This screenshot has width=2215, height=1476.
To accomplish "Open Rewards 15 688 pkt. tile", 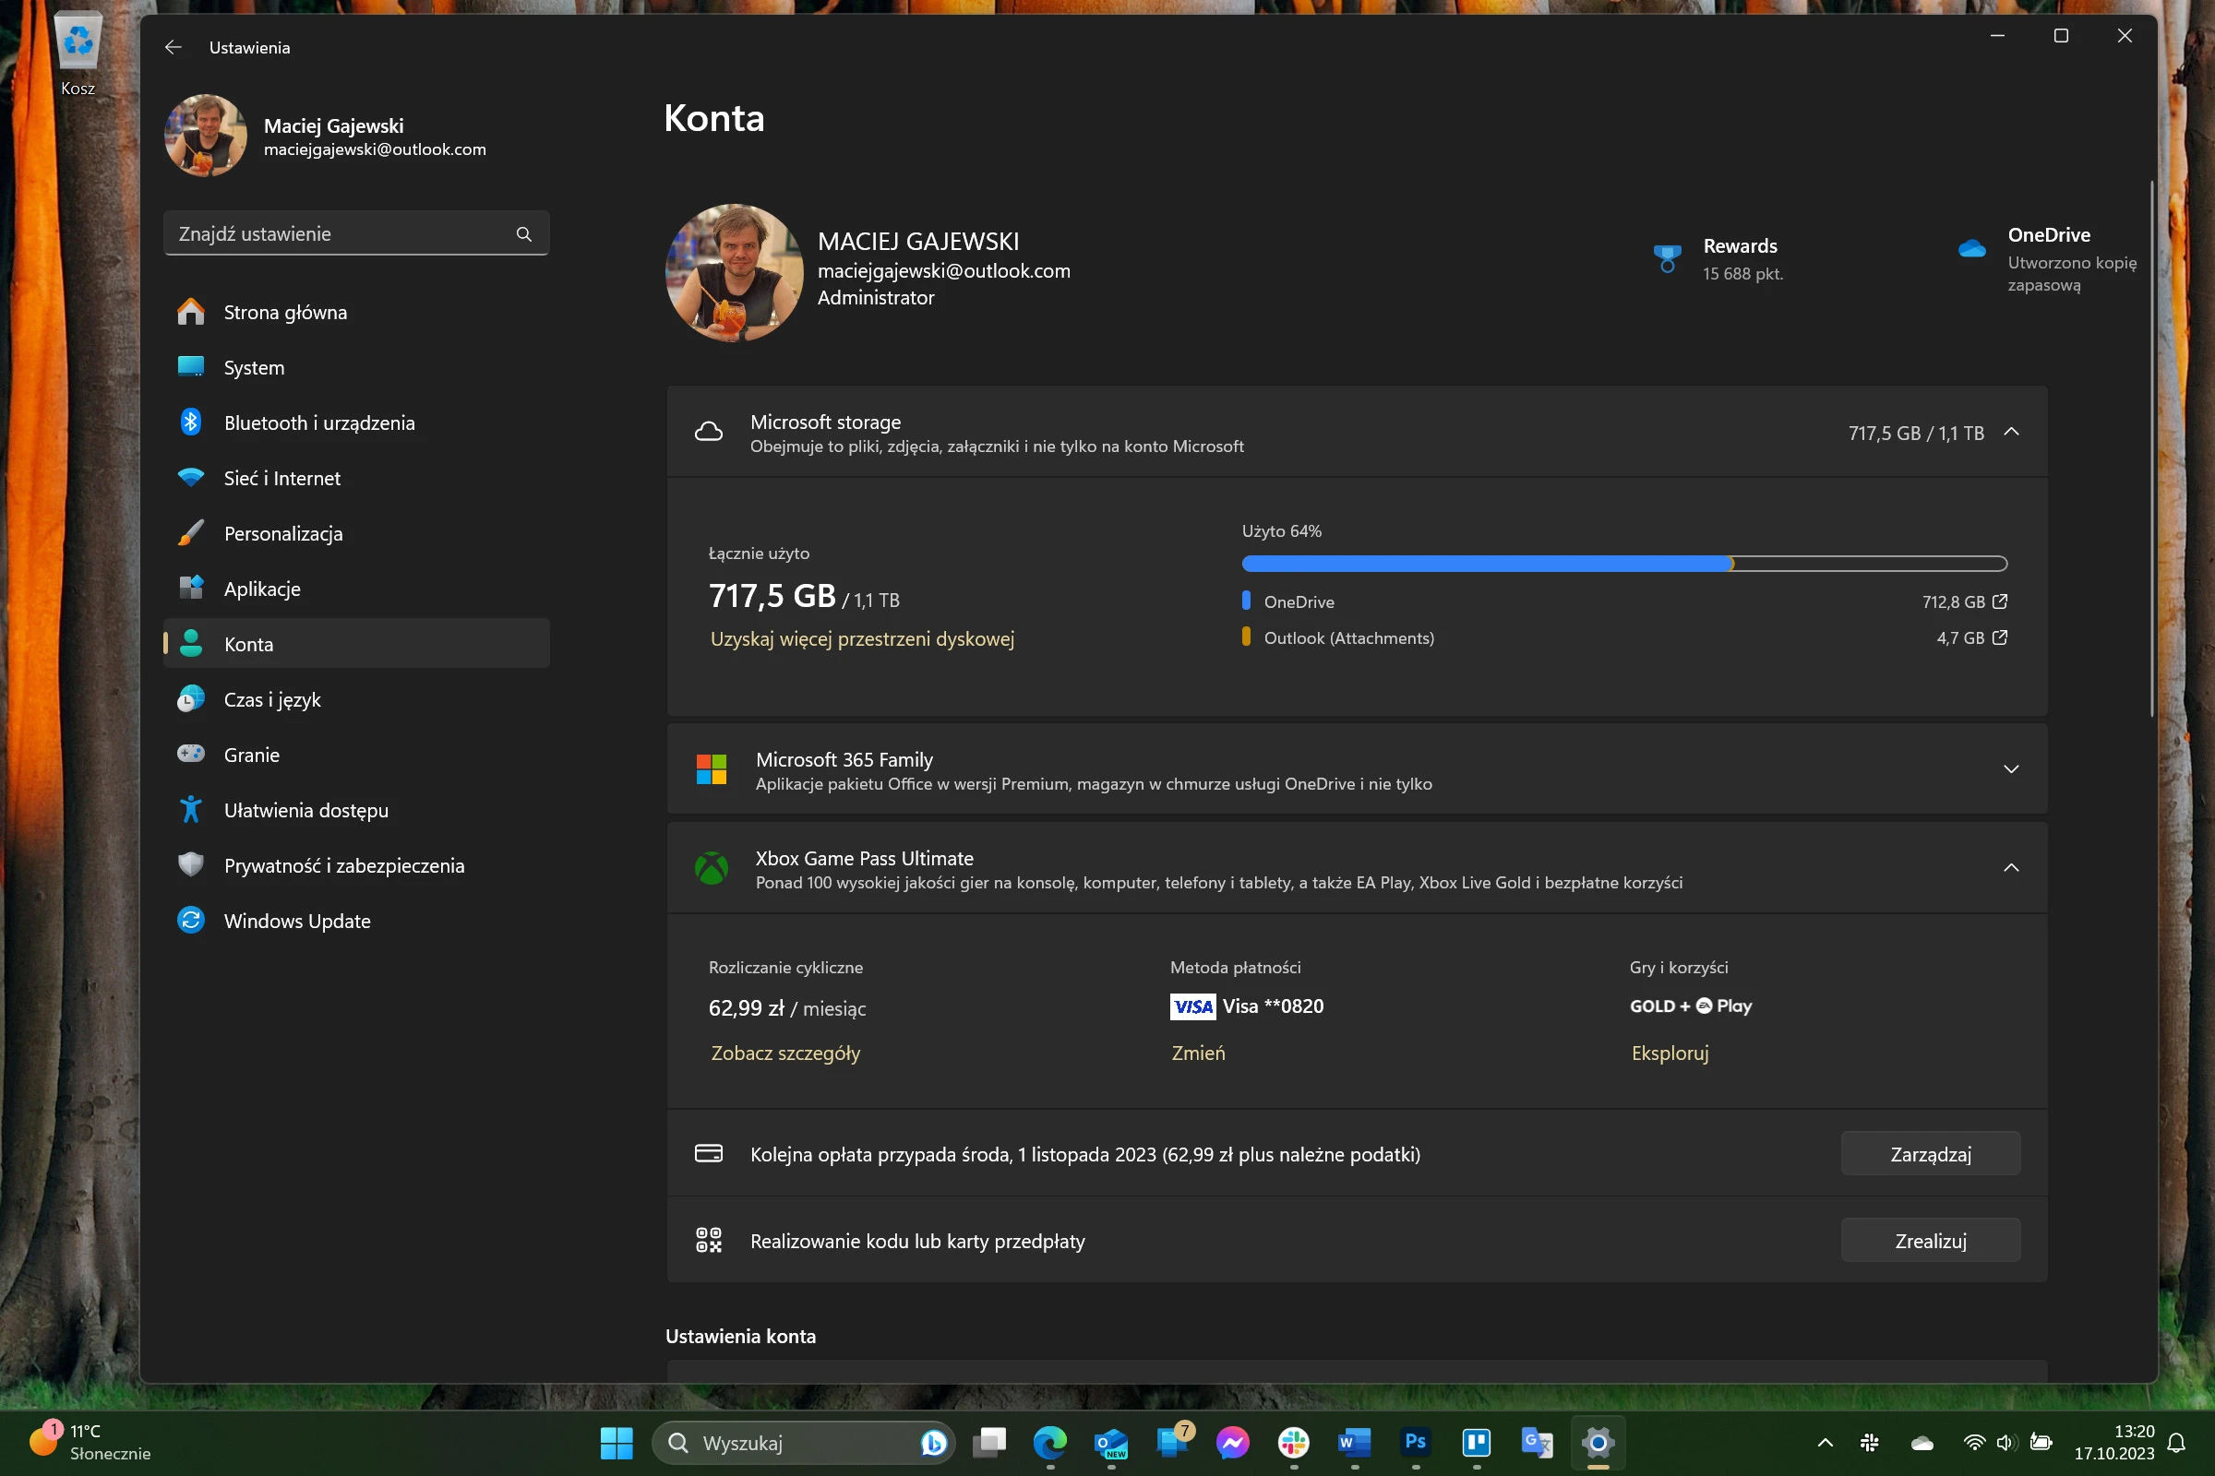I will [1718, 259].
